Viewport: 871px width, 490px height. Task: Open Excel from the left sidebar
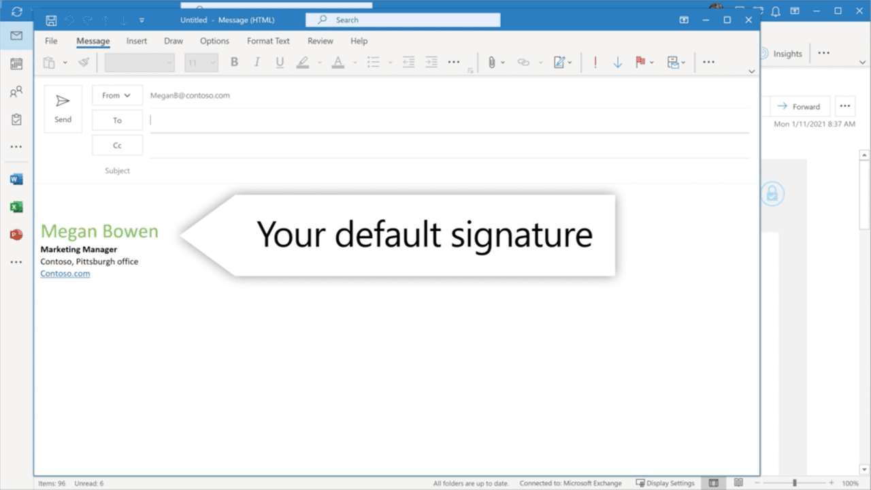point(16,207)
